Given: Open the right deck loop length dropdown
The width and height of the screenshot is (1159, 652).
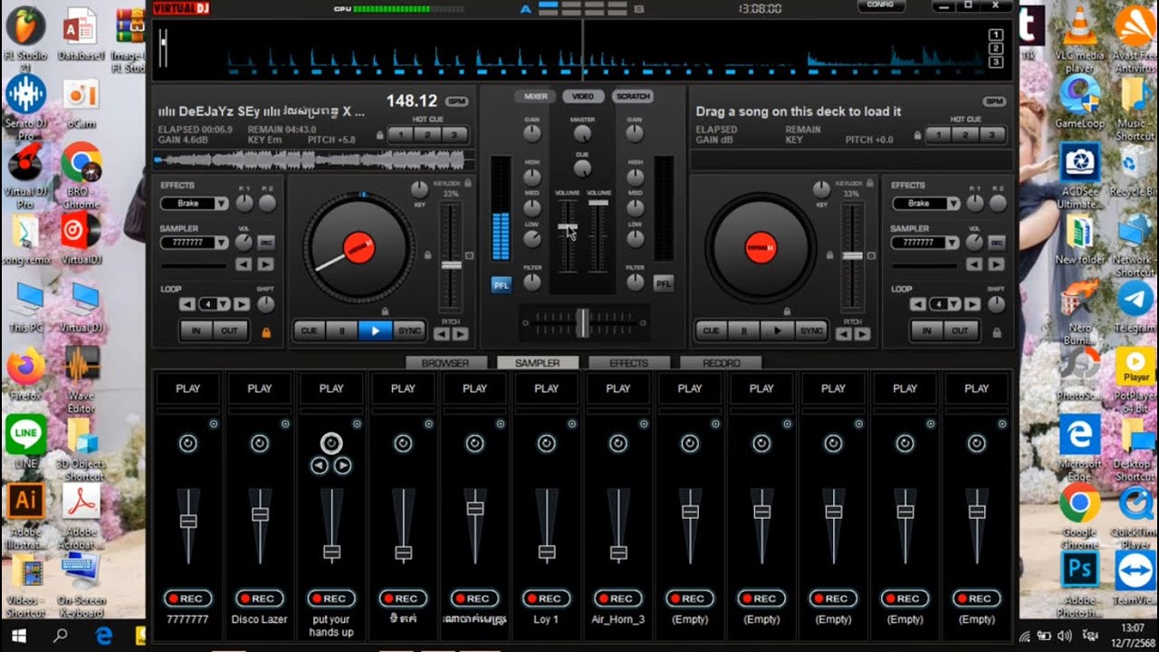Looking at the screenshot, I should pyautogui.click(x=947, y=304).
